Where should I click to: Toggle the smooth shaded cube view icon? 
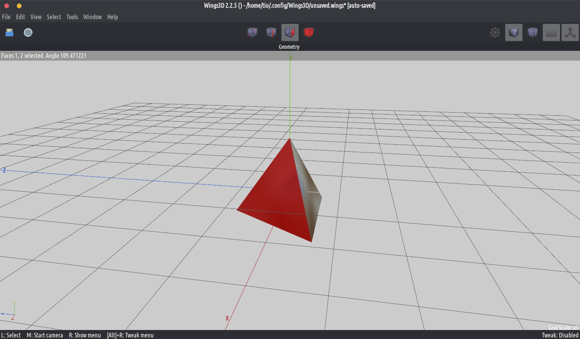pos(514,32)
